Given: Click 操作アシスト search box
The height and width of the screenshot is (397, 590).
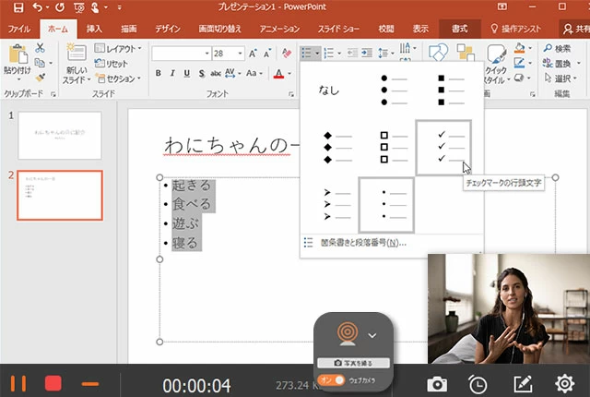Looking at the screenshot, I should tap(515, 29).
